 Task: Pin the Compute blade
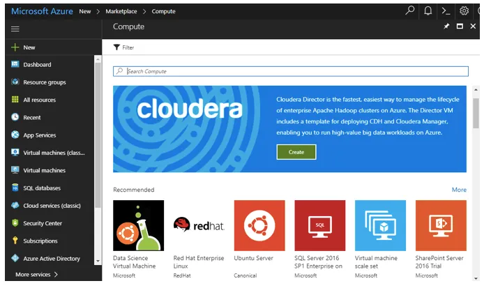click(446, 26)
